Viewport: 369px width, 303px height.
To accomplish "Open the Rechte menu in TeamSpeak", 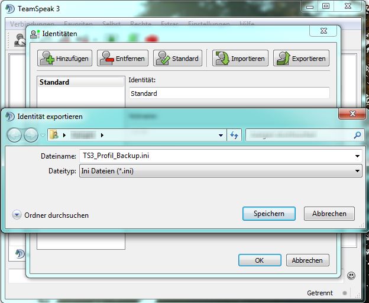I will coord(141,24).
